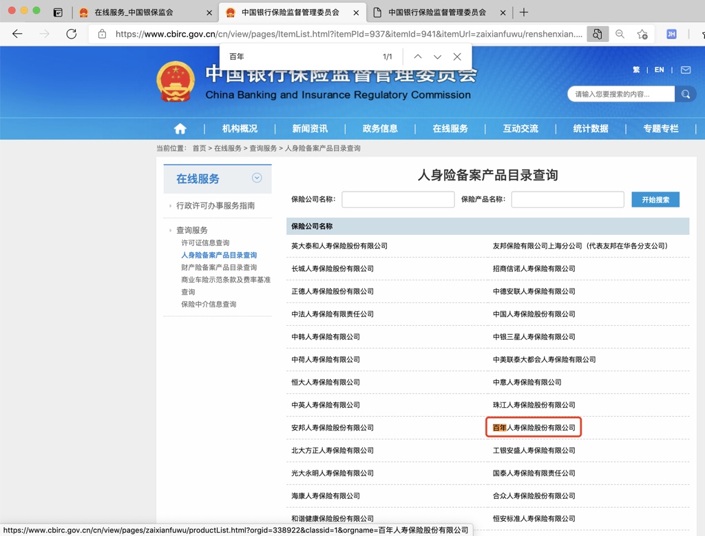This screenshot has height=536, width=705.
Task: Select 人身险备案产品目录查询 in the sidebar
Action: (219, 255)
